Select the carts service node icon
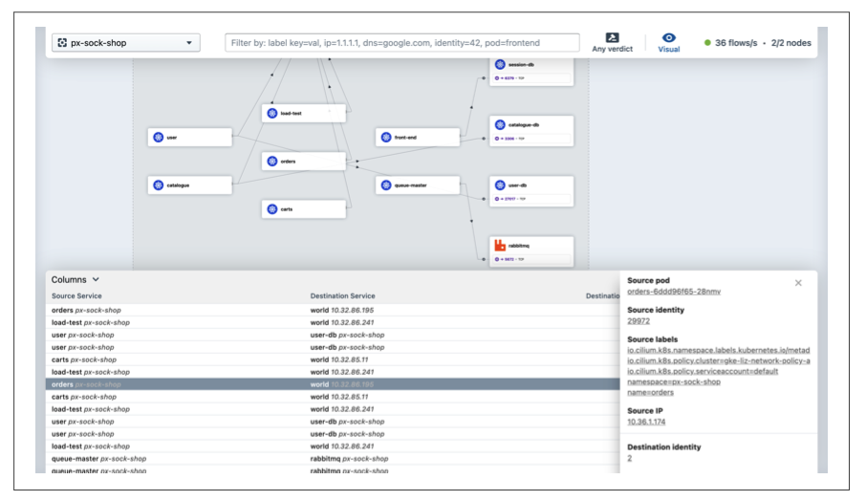Screen dimensions: 866x501 (x=272, y=208)
